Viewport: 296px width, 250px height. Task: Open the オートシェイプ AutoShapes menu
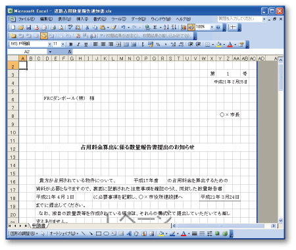coord(64,234)
